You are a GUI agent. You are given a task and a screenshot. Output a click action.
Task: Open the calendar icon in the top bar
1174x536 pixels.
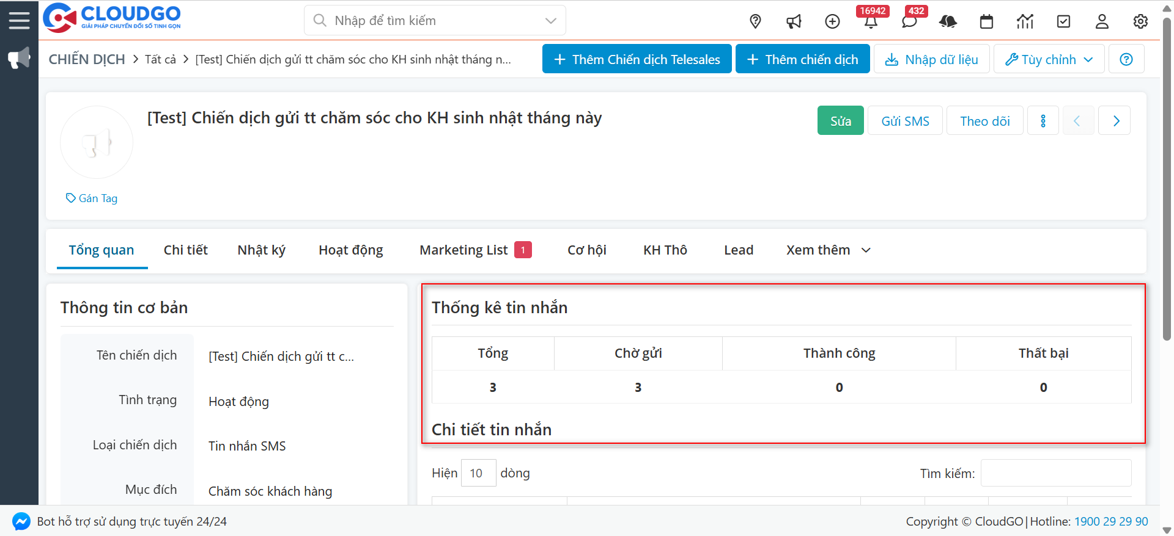click(x=986, y=21)
